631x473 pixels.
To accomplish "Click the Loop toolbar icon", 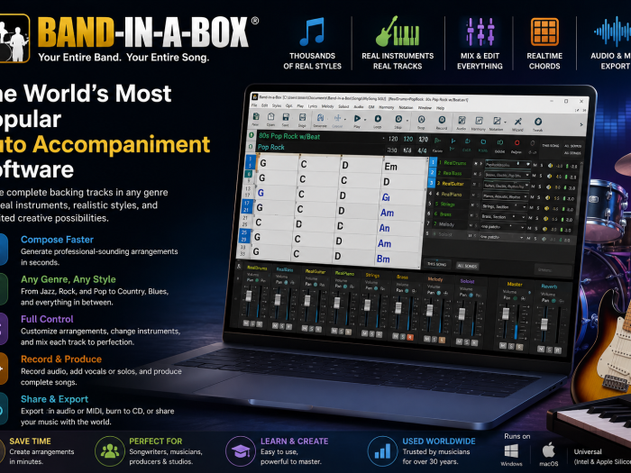I will coord(378,119).
